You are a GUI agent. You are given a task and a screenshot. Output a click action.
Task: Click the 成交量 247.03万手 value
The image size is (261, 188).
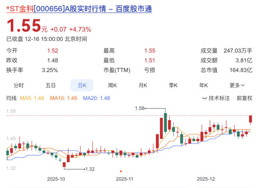[238, 50]
